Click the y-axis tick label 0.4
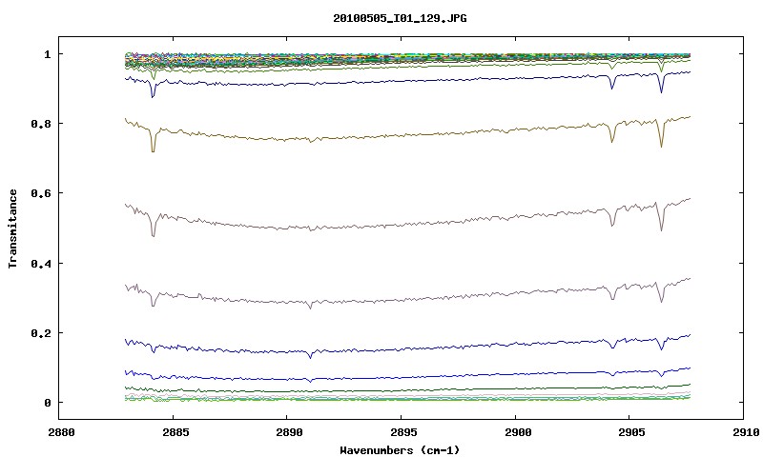Screen dimensions: 763x457 [41, 263]
